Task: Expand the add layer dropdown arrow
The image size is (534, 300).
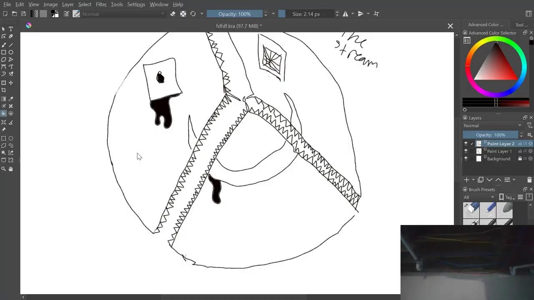Action: click(474, 180)
